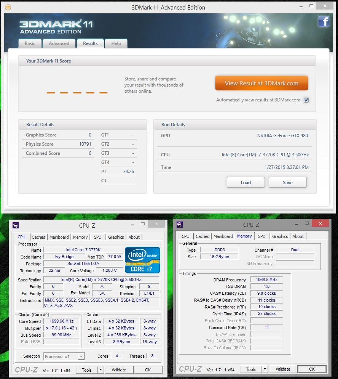Open Graphics tab in right CPU-Z window

click(x=280, y=236)
